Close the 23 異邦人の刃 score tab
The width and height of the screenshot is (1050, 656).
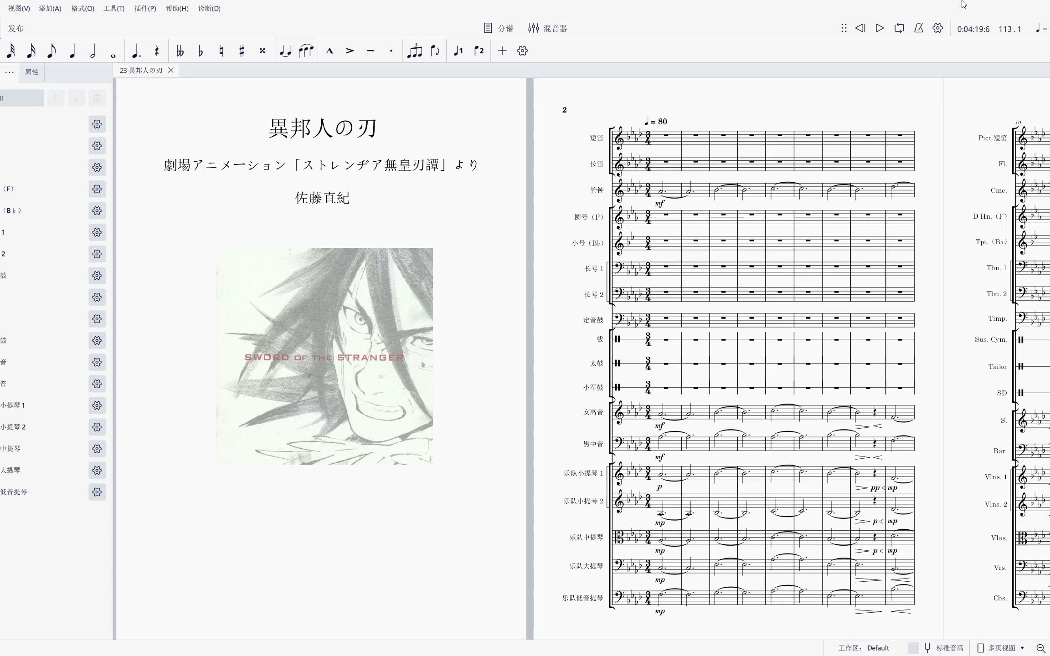(x=171, y=70)
